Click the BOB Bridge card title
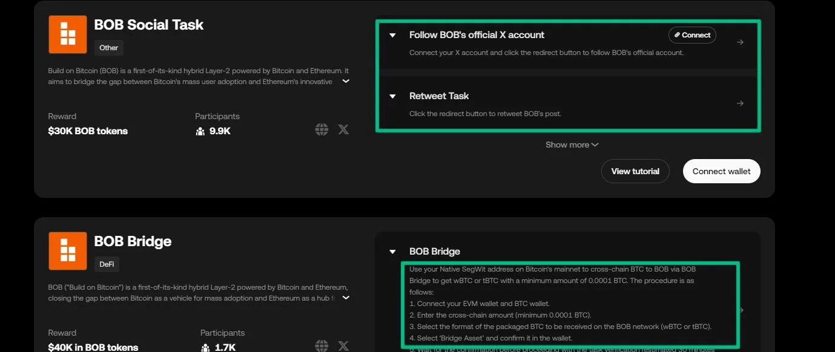 (133, 241)
